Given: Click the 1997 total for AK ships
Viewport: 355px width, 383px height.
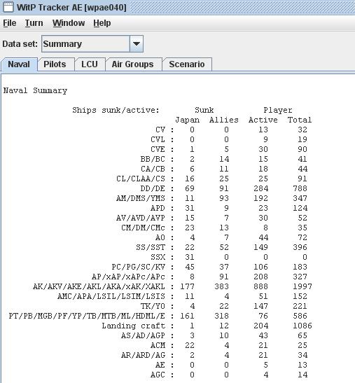Looking at the screenshot, I should click(x=302, y=286).
